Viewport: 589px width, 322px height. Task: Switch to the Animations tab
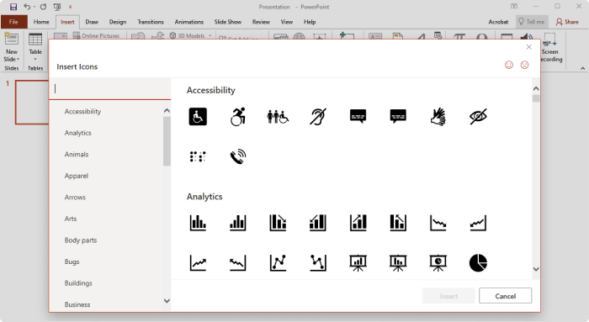coord(189,22)
